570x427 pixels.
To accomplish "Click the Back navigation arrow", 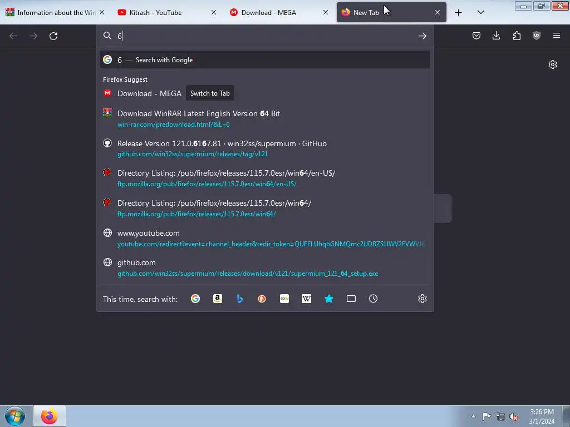I will [x=13, y=36].
